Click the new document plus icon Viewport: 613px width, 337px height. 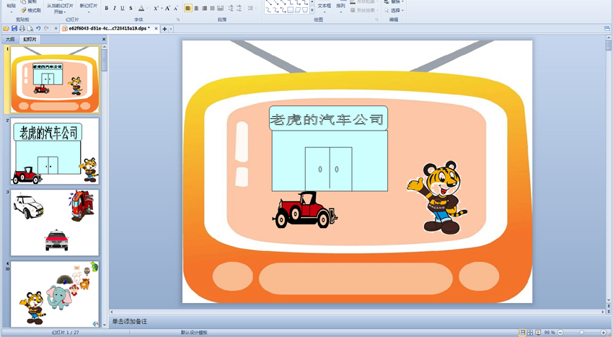(x=164, y=29)
